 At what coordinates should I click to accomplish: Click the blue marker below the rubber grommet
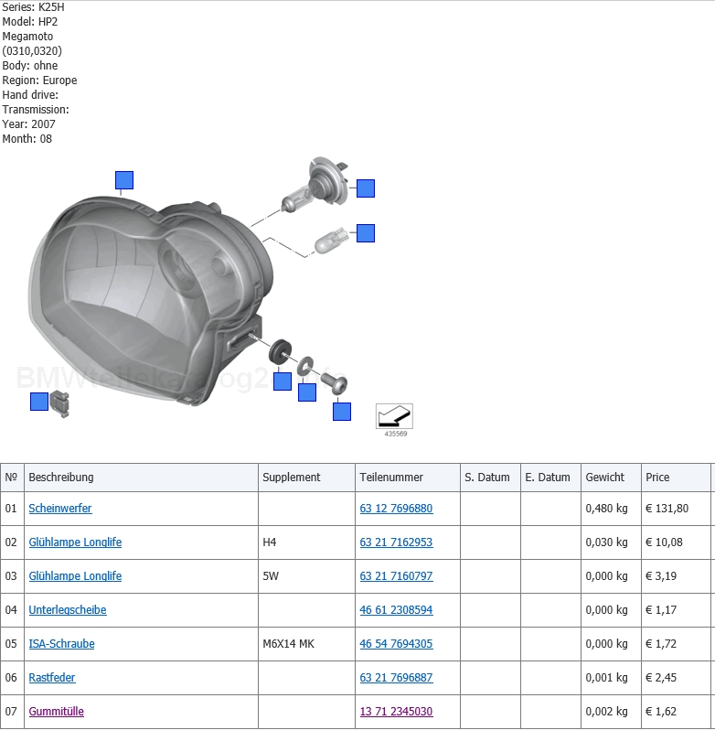[x=283, y=381]
